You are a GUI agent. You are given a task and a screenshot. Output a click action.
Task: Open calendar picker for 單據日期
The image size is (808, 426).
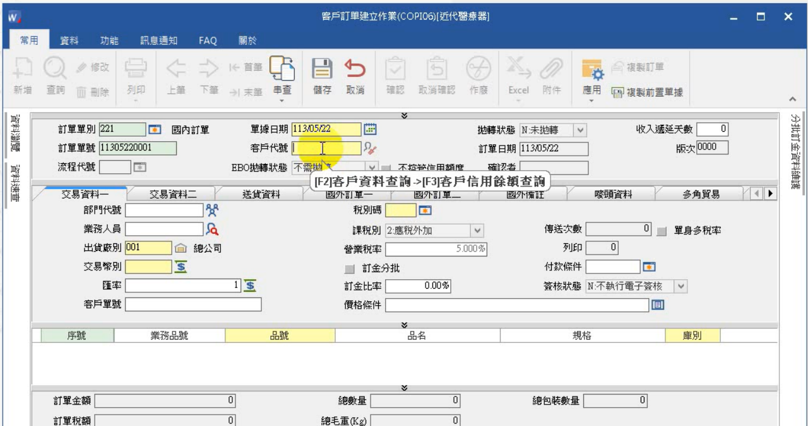[x=371, y=130]
